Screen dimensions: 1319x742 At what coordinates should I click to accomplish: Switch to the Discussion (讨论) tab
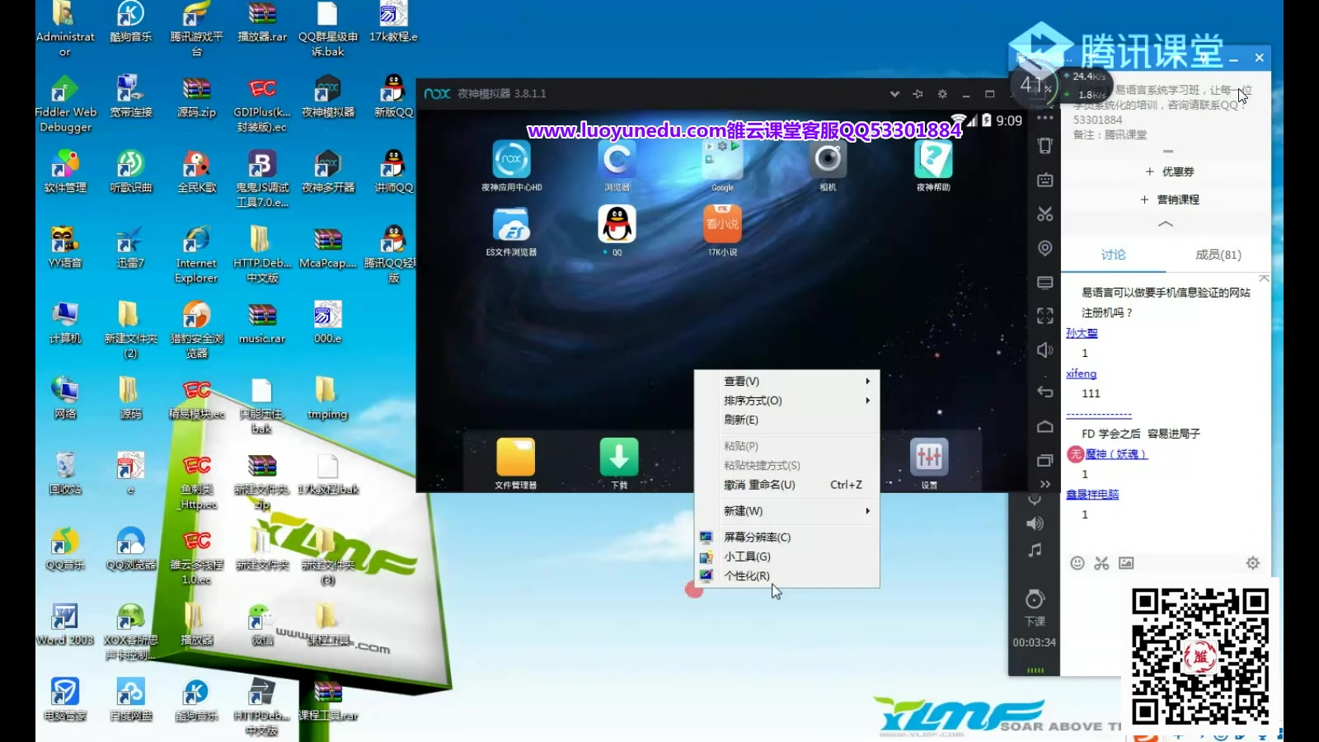coord(1113,255)
